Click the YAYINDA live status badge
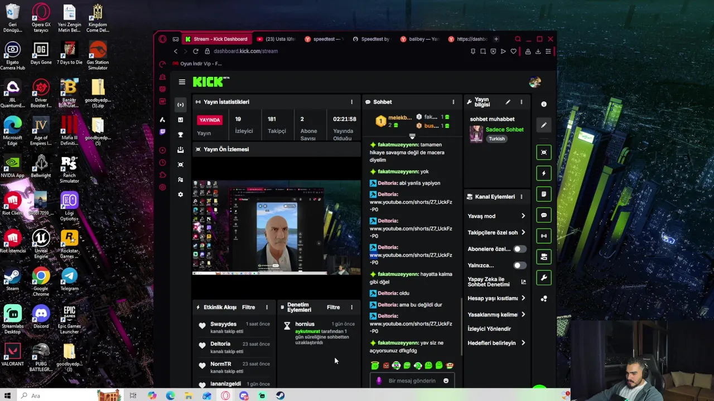The width and height of the screenshot is (714, 401). [210, 120]
